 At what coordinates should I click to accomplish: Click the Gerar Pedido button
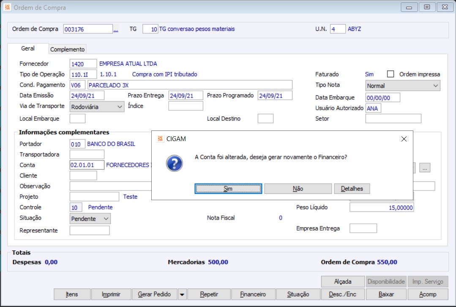pyautogui.click(x=154, y=294)
